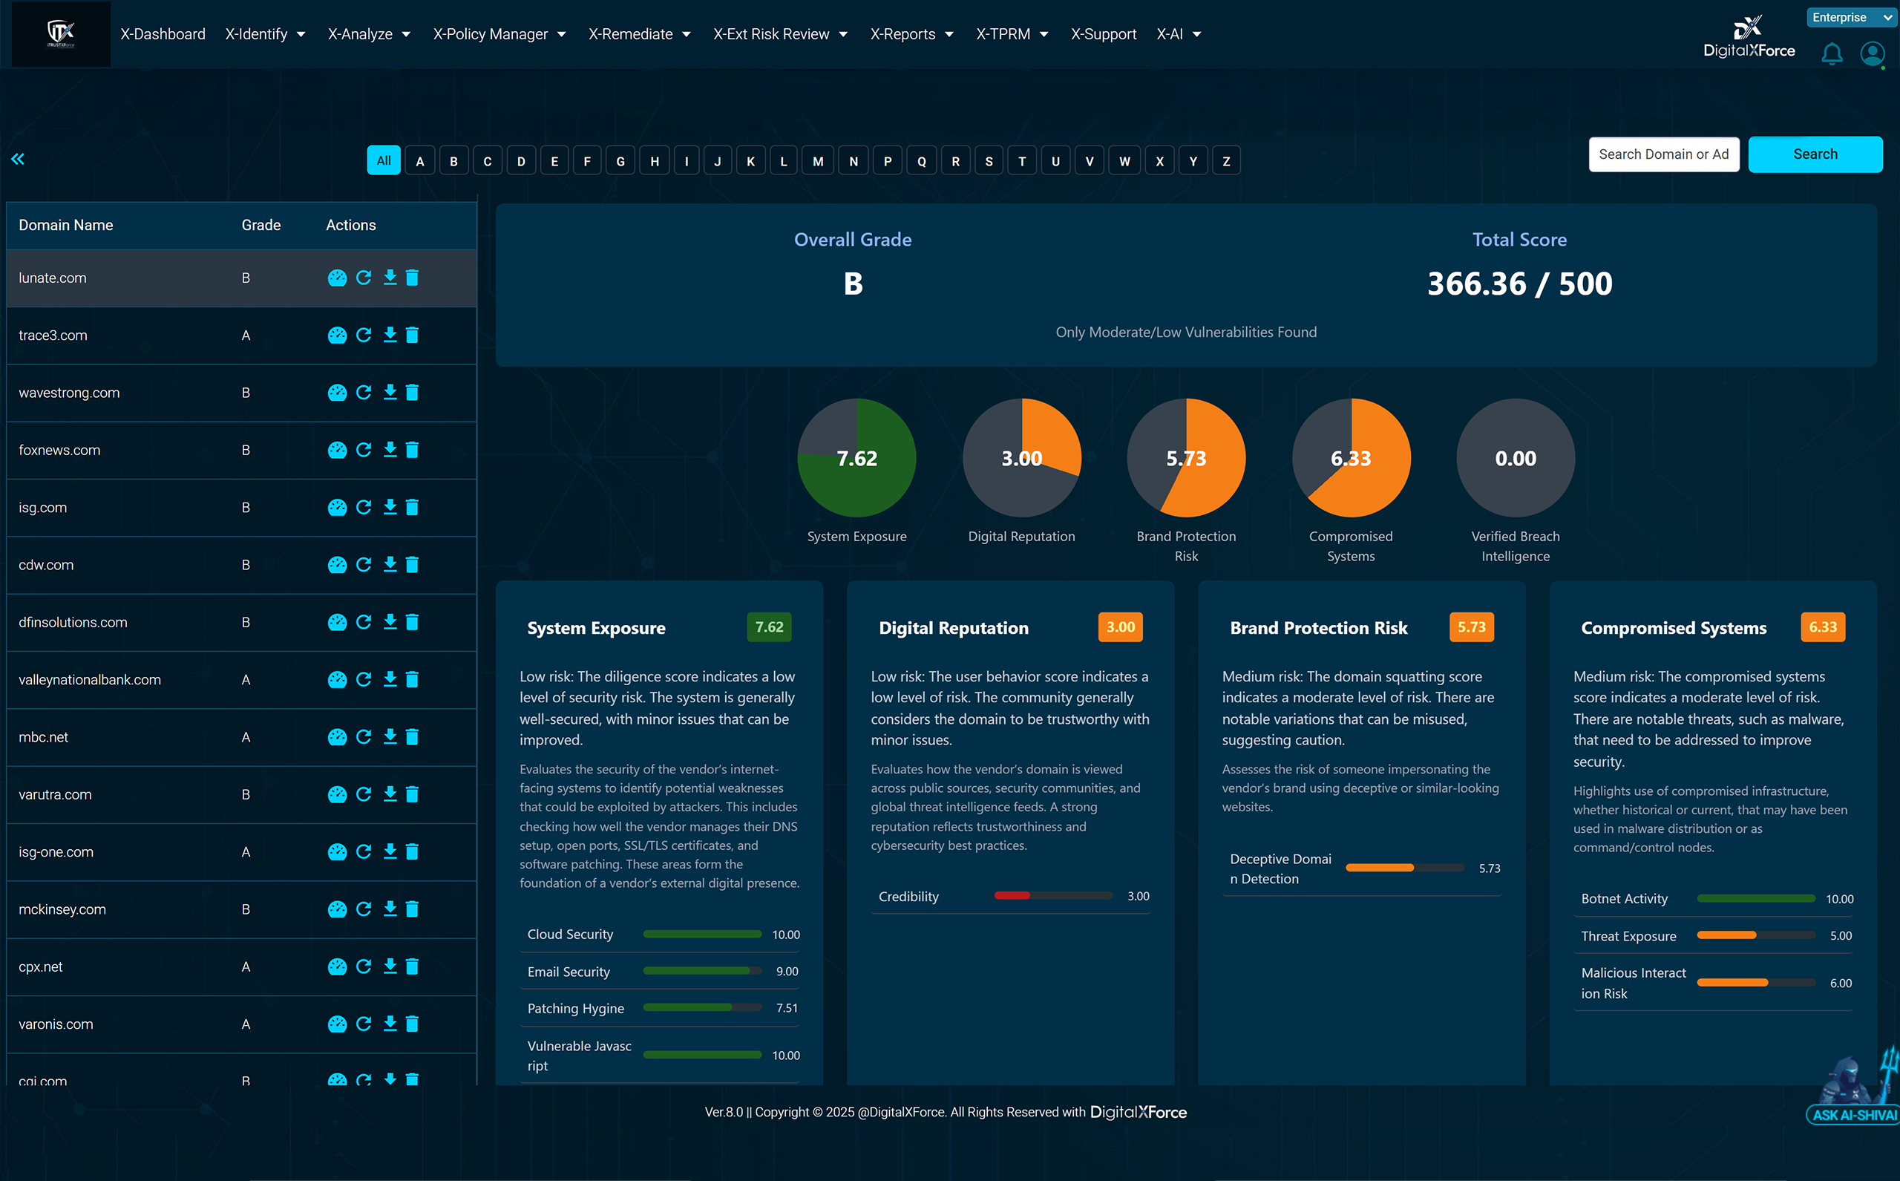Open dashboard icon for isg.com row

[336, 507]
